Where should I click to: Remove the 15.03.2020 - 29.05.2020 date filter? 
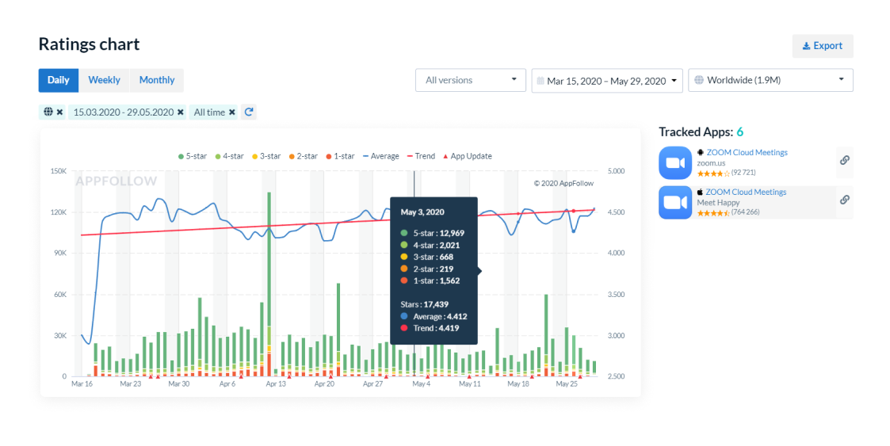coord(181,112)
